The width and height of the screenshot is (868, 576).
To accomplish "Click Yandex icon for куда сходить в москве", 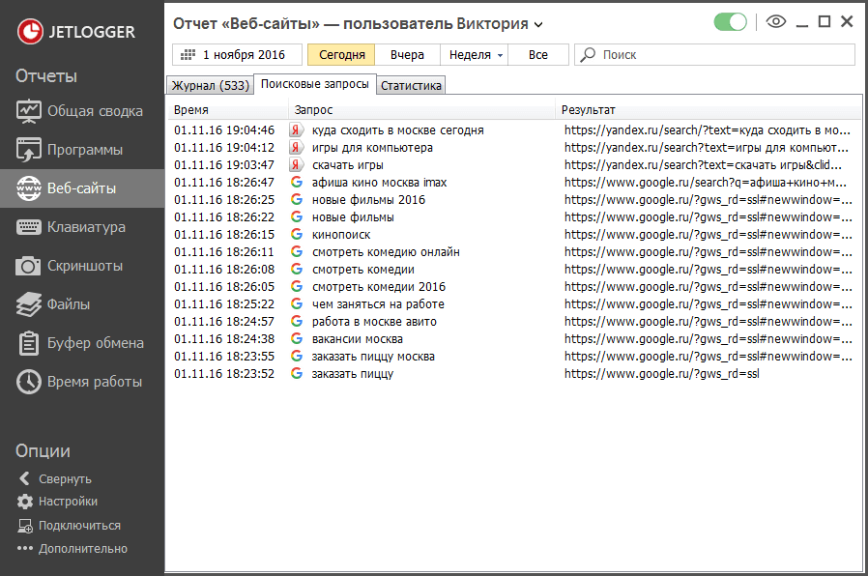I will pyautogui.click(x=296, y=130).
